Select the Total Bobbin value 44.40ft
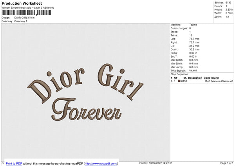The height and width of the screenshot is (166, 235). (193, 71)
